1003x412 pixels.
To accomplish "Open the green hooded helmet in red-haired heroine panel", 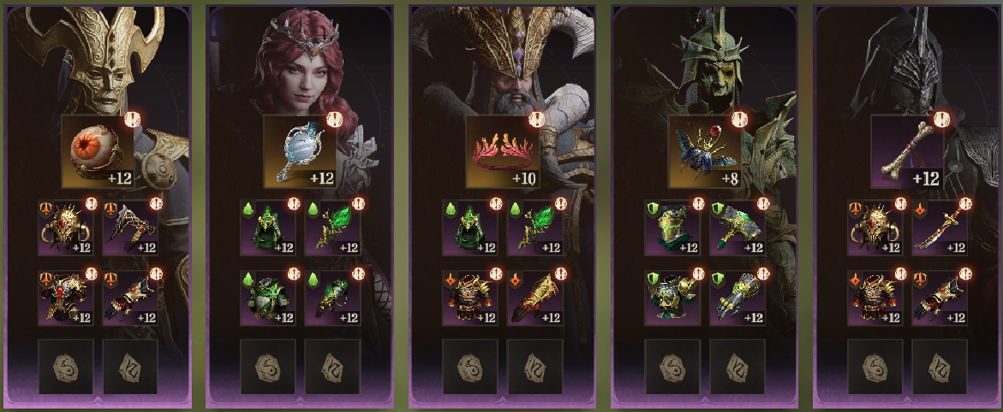I will pyautogui.click(x=268, y=228).
